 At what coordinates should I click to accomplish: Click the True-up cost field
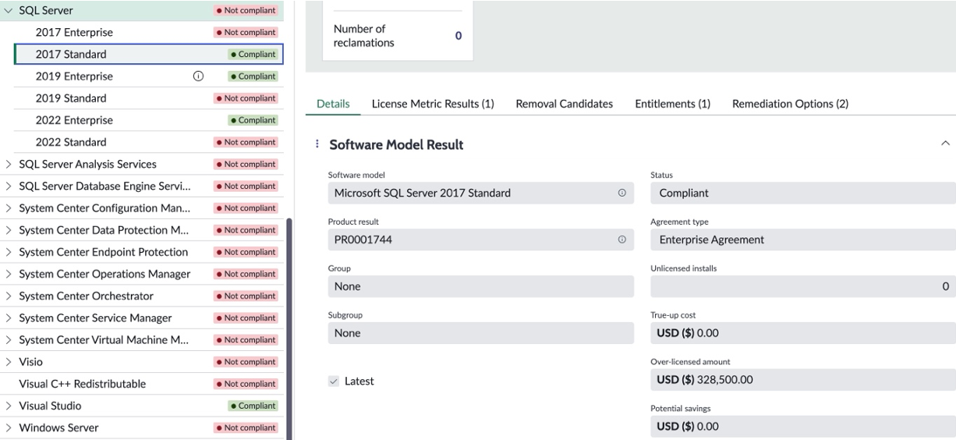click(x=803, y=333)
